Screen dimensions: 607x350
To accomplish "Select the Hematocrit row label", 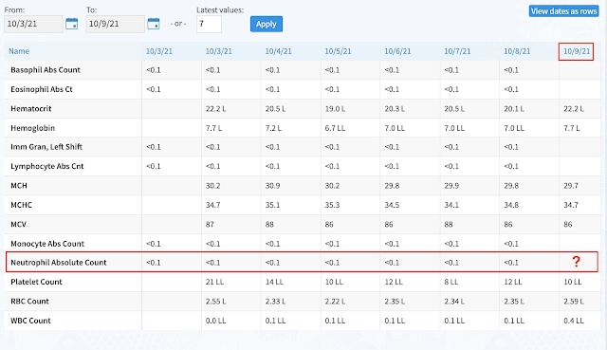I will (x=31, y=109).
